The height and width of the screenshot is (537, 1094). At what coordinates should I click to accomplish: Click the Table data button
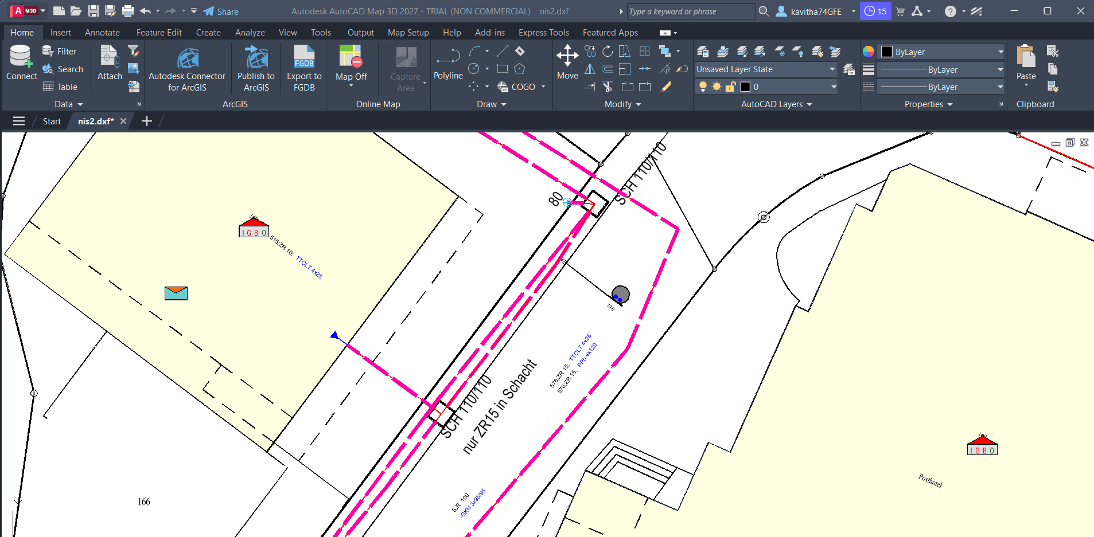pyautogui.click(x=60, y=87)
